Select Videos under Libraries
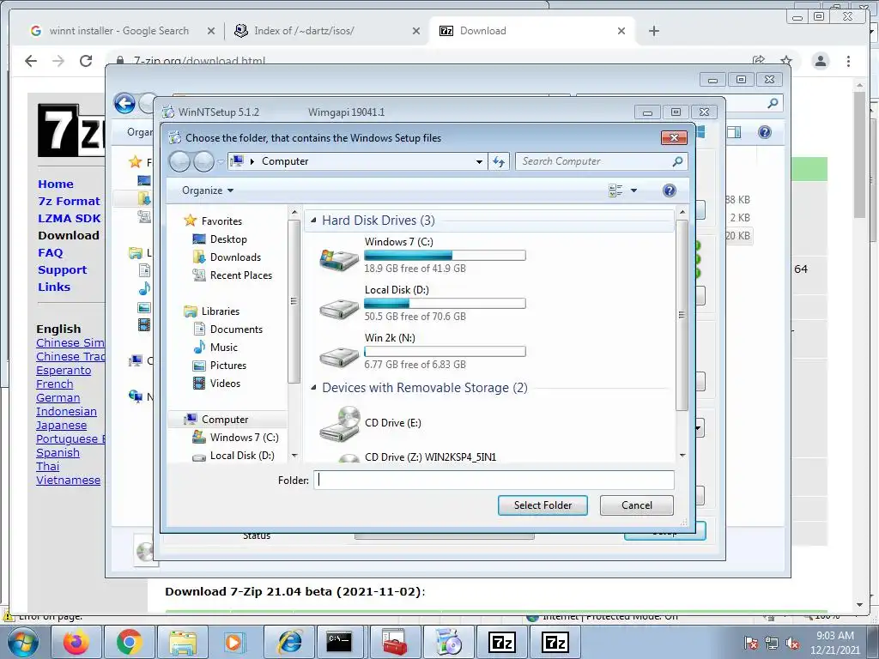 [x=225, y=384]
